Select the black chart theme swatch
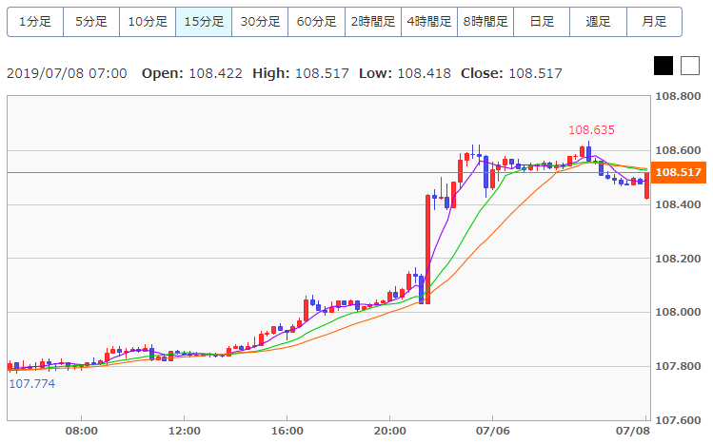The height and width of the screenshot is (444, 713). 663,66
